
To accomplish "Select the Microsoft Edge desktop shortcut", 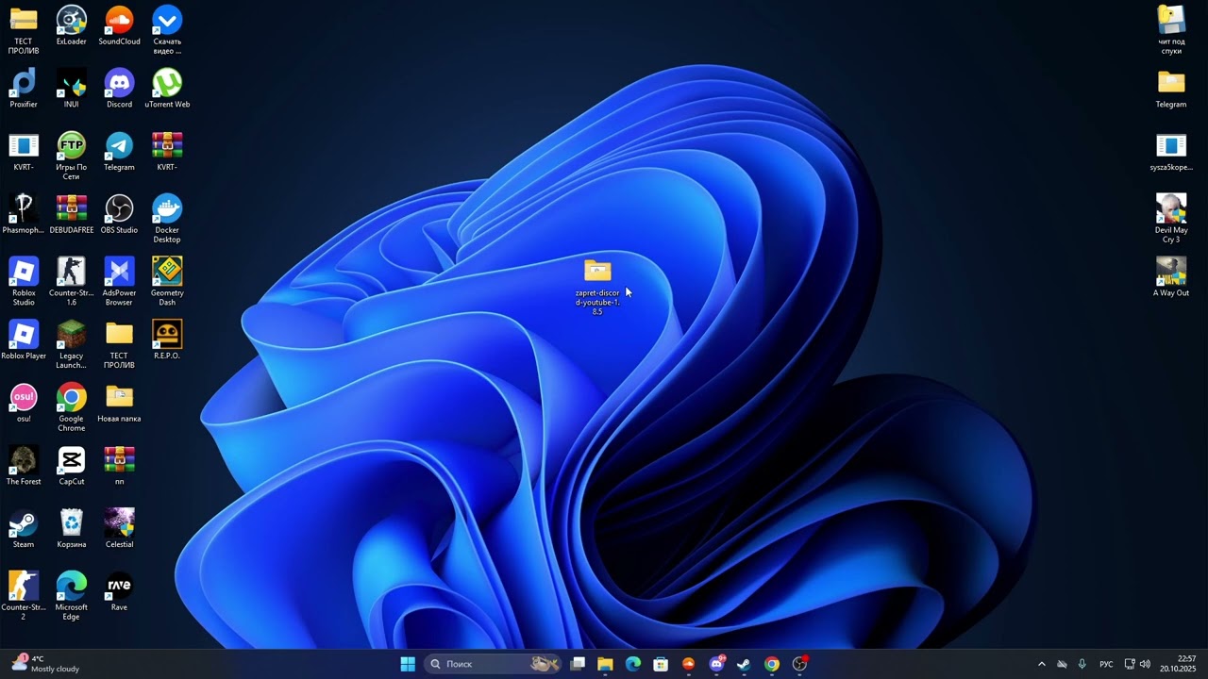I will [72, 596].
